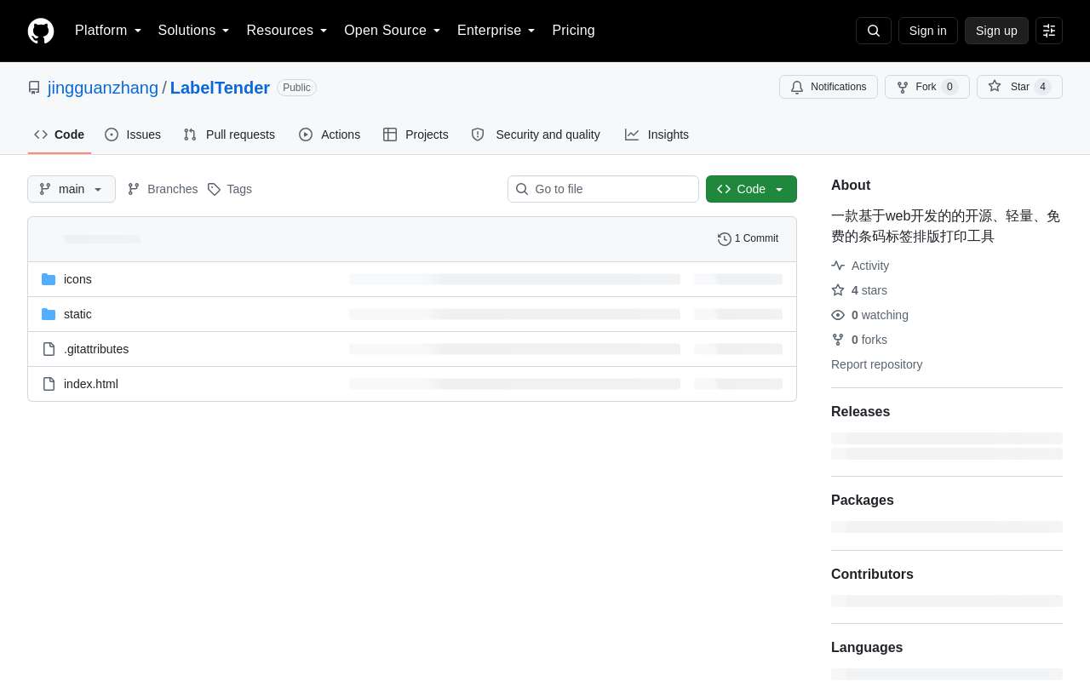Open the Releases section heading

pos(860,412)
